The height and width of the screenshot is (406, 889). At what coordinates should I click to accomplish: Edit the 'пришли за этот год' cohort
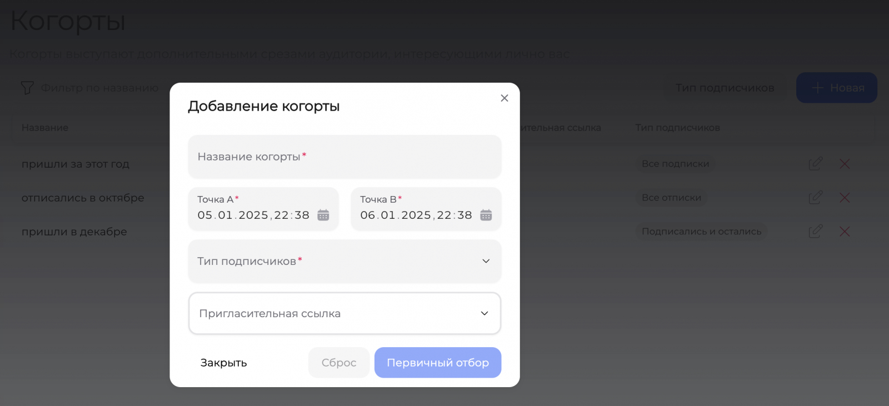pos(815,164)
